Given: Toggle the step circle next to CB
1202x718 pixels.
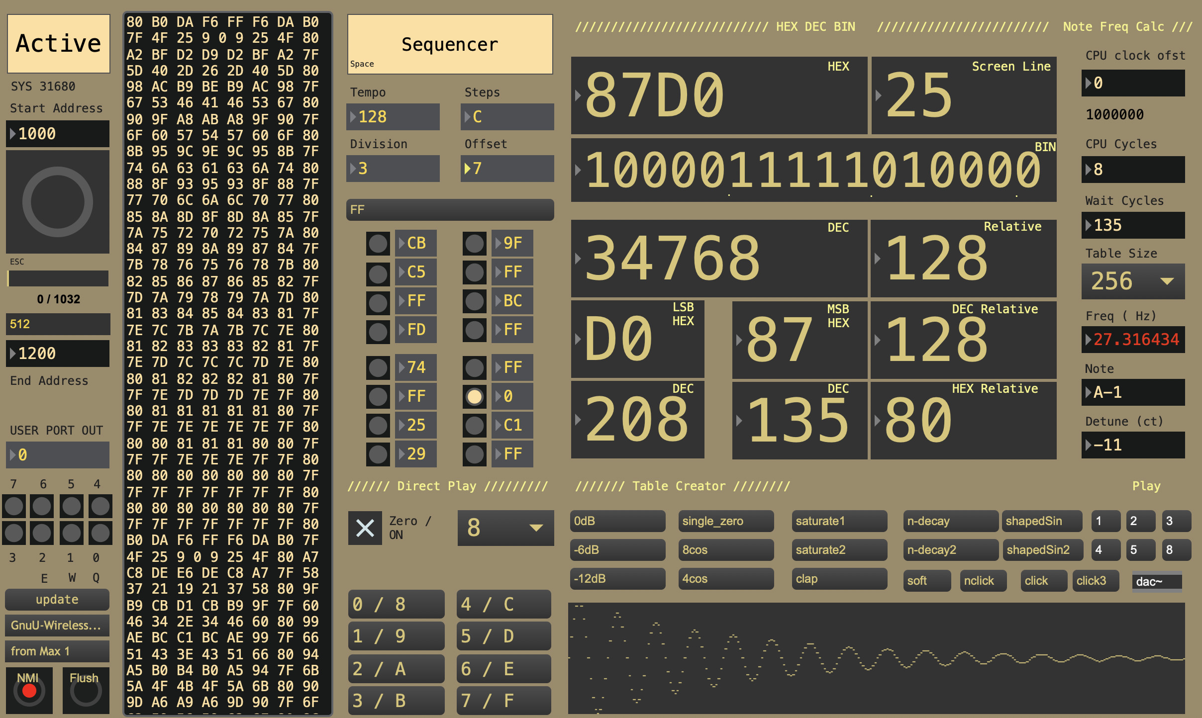Looking at the screenshot, I should (378, 243).
